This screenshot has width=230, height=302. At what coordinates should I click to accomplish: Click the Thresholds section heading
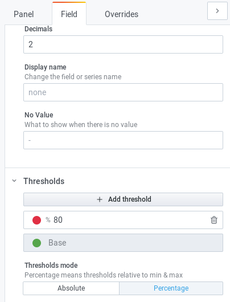click(x=44, y=181)
